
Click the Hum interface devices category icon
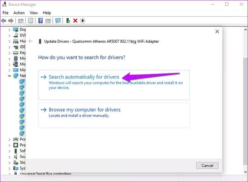(x=16, y=41)
